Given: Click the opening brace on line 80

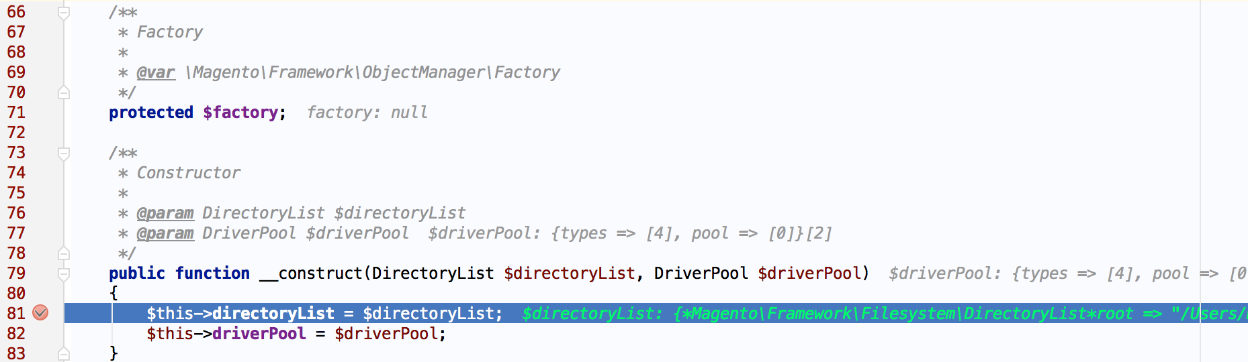Looking at the screenshot, I should (x=114, y=294).
